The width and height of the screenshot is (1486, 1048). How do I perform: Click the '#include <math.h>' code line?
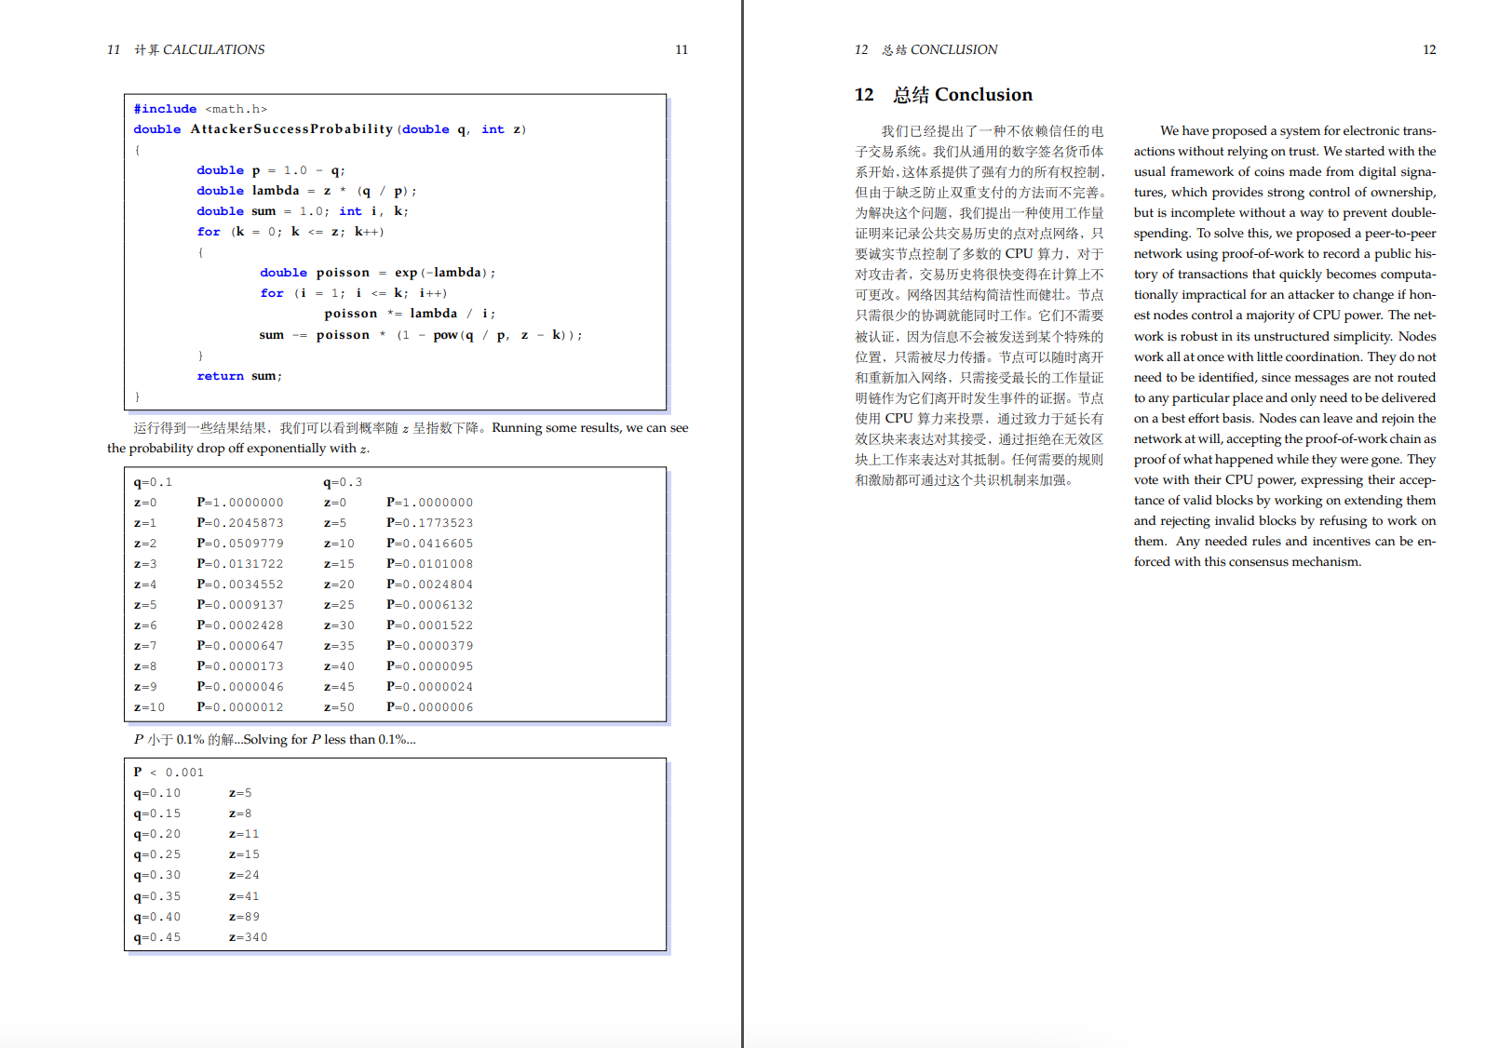200,109
